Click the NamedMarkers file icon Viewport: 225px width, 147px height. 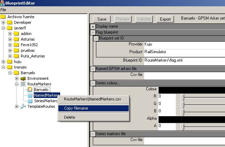point(30,95)
